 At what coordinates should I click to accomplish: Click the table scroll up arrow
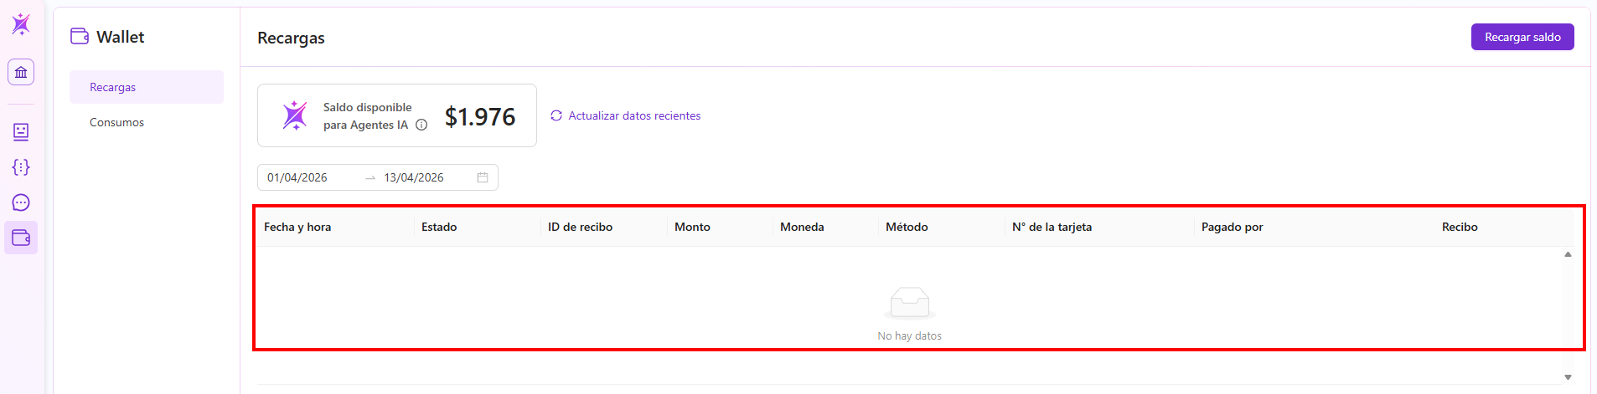pos(1568,254)
